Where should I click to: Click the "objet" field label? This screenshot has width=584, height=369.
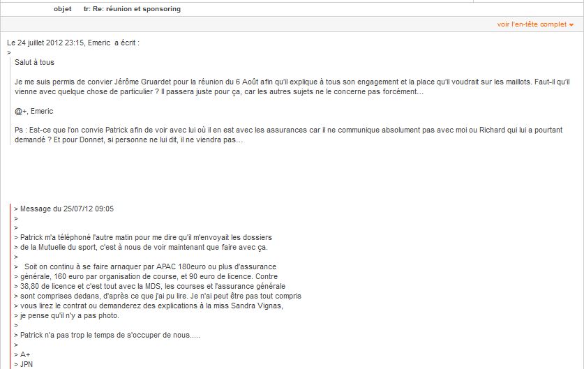pos(63,9)
